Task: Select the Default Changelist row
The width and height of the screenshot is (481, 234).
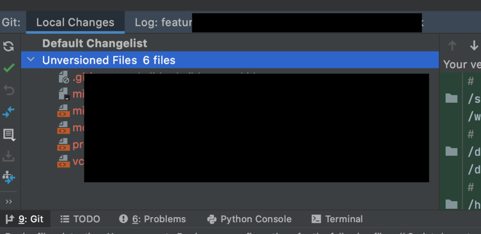Action: (94, 44)
